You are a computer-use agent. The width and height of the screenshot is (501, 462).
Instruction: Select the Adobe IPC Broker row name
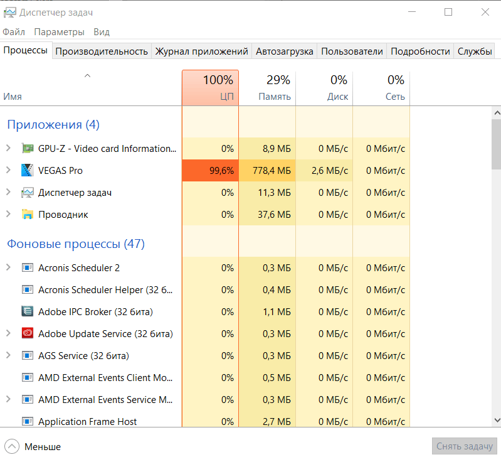(x=95, y=311)
